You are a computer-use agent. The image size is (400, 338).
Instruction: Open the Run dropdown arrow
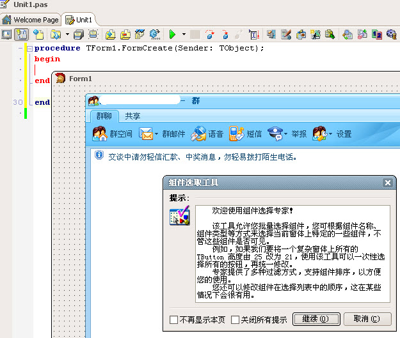184,35
